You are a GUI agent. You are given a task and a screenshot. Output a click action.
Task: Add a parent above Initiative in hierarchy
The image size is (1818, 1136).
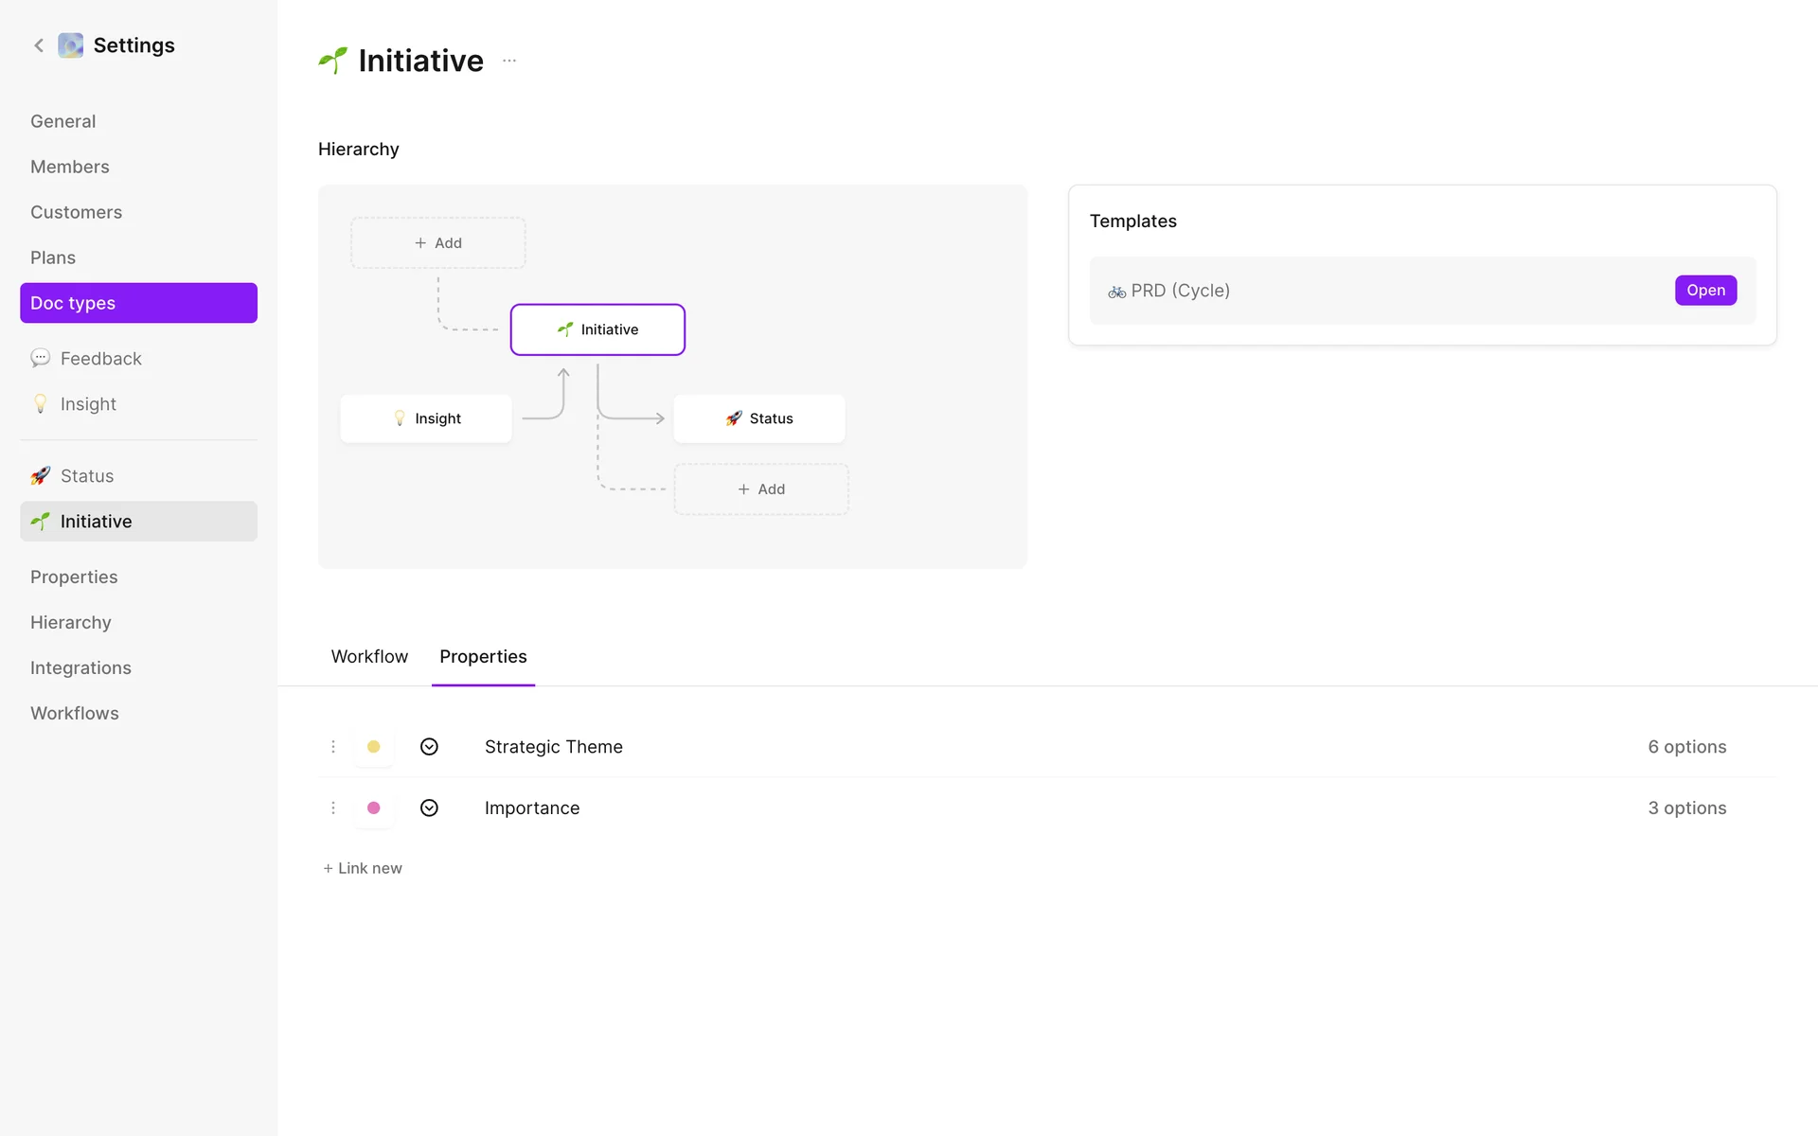click(438, 243)
